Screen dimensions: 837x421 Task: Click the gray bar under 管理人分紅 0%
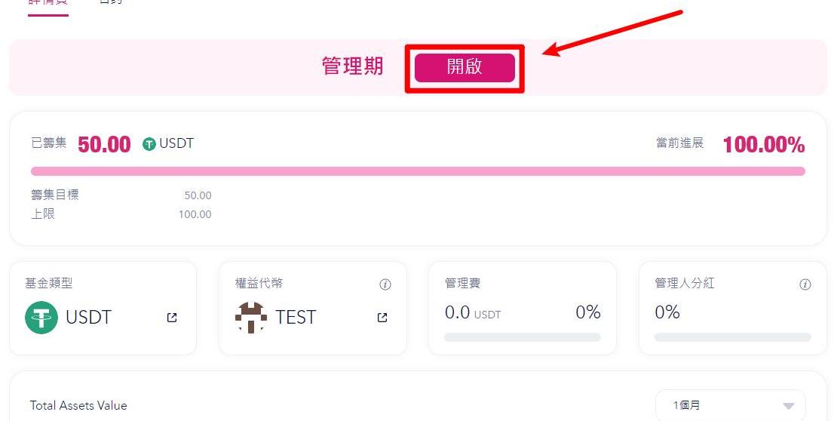click(x=732, y=337)
